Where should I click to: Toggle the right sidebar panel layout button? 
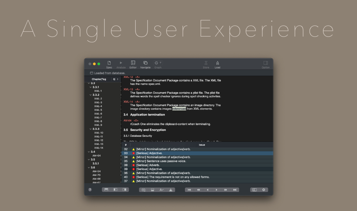pos(124,190)
